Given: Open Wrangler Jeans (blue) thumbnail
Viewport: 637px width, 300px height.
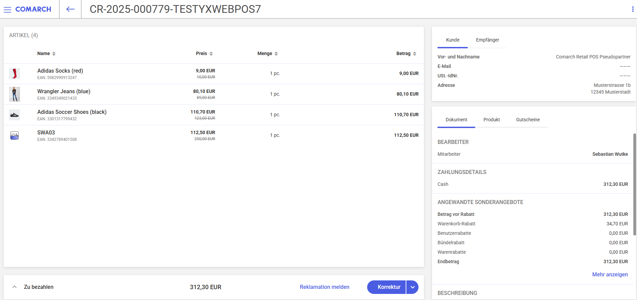Looking at the screenshot, I should 15,94.
